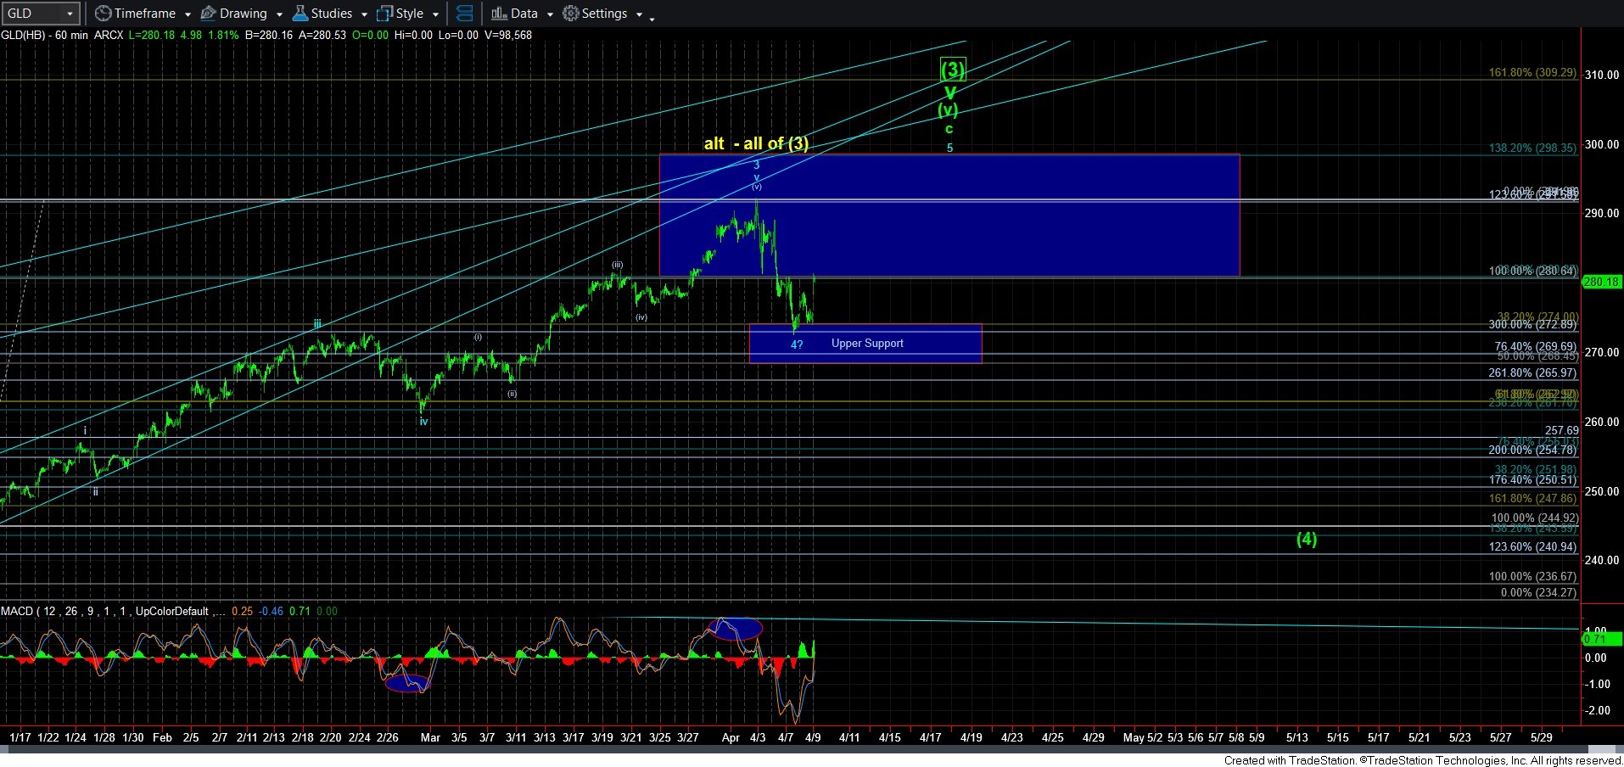Click the Studies flask icon
Screen dimensions: 1624x767
click(300, 14)
